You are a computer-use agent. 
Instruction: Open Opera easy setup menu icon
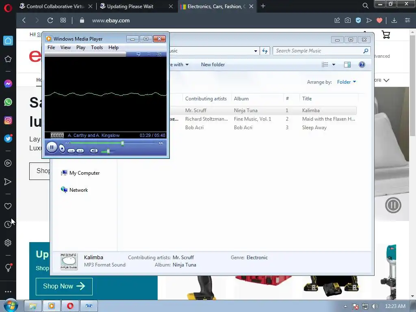tap(407, 20)
